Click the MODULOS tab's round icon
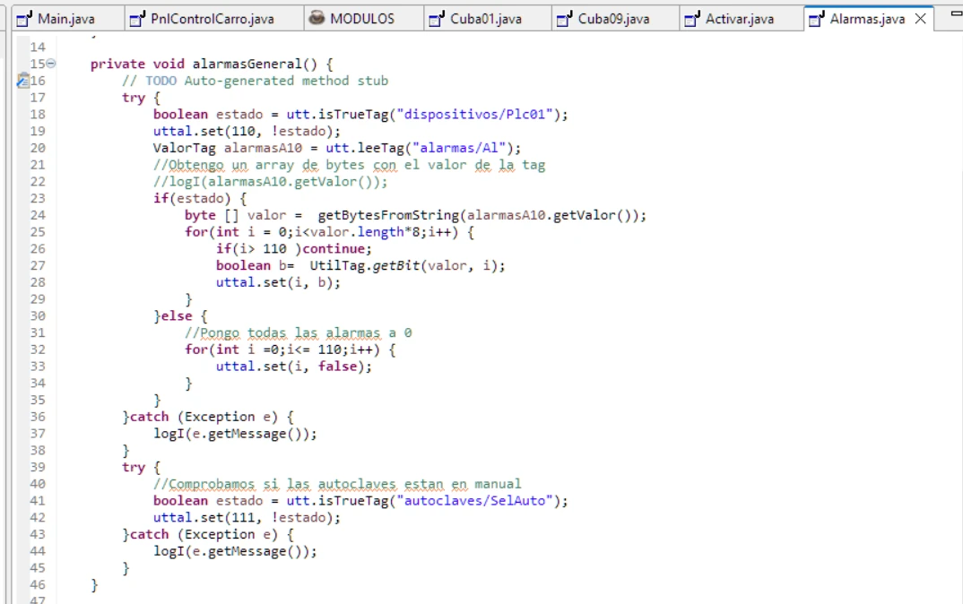 point(317,18)
